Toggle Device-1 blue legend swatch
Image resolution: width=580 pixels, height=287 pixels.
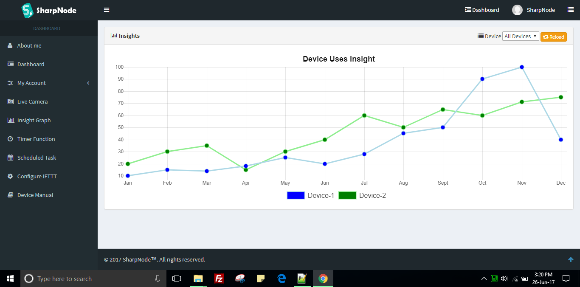[x=296, y=195]
